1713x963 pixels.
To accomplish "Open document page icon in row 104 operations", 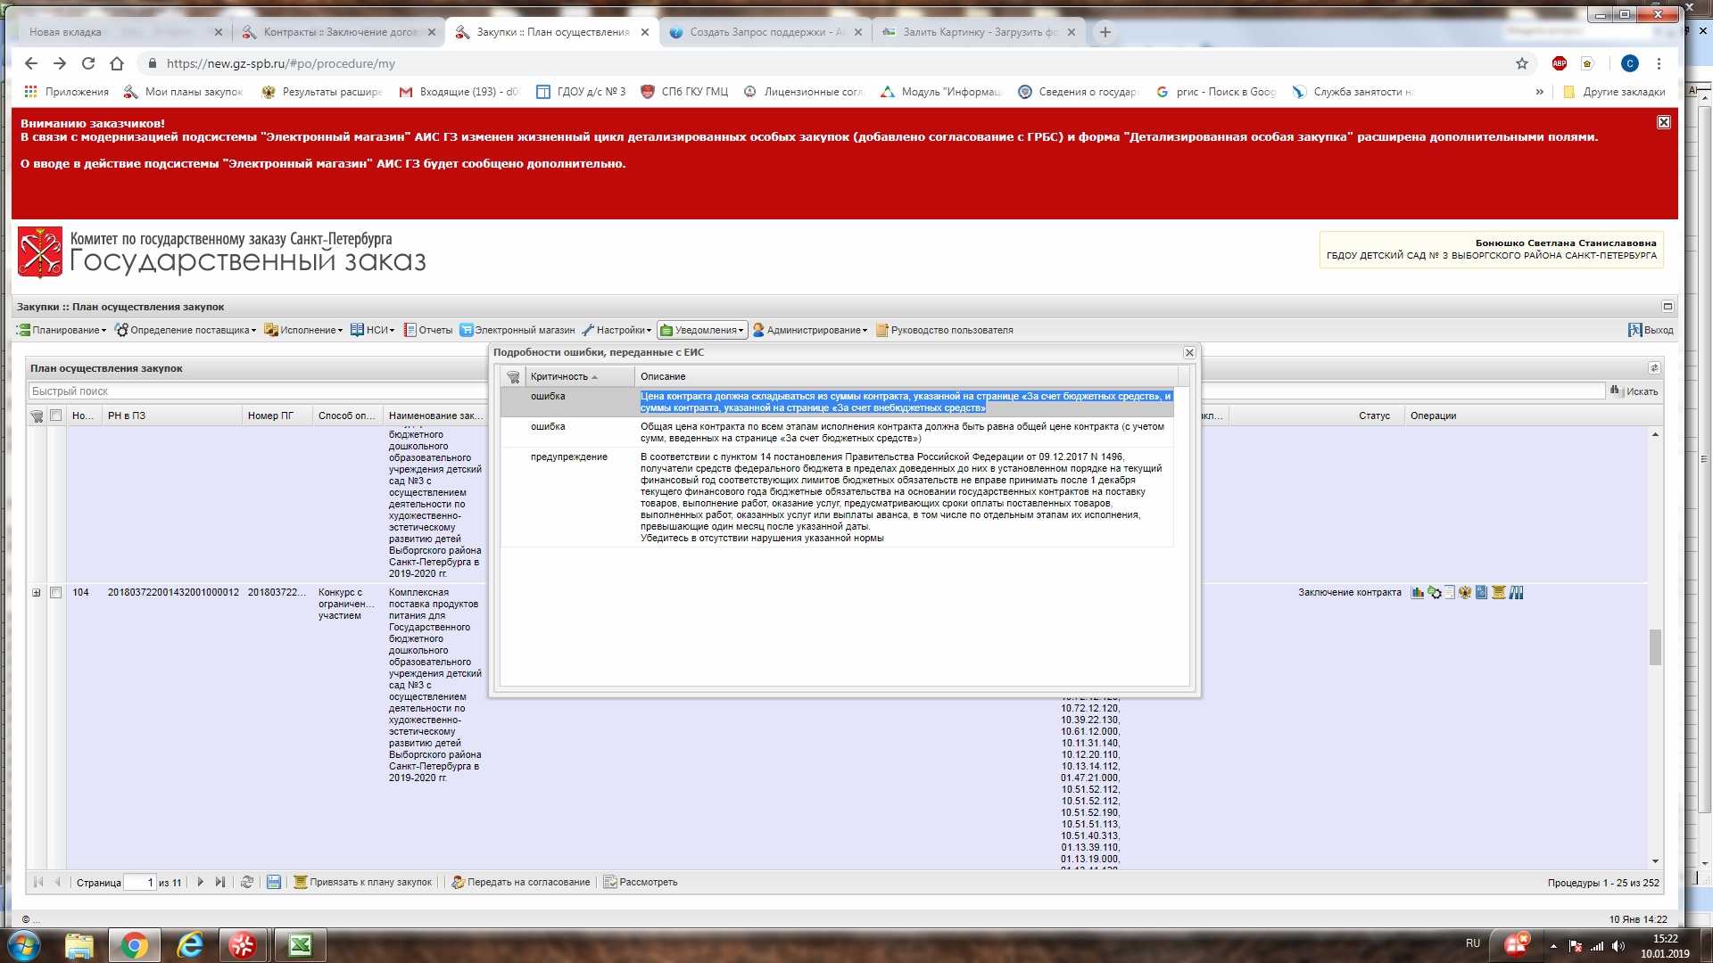I will point(1450,593).
